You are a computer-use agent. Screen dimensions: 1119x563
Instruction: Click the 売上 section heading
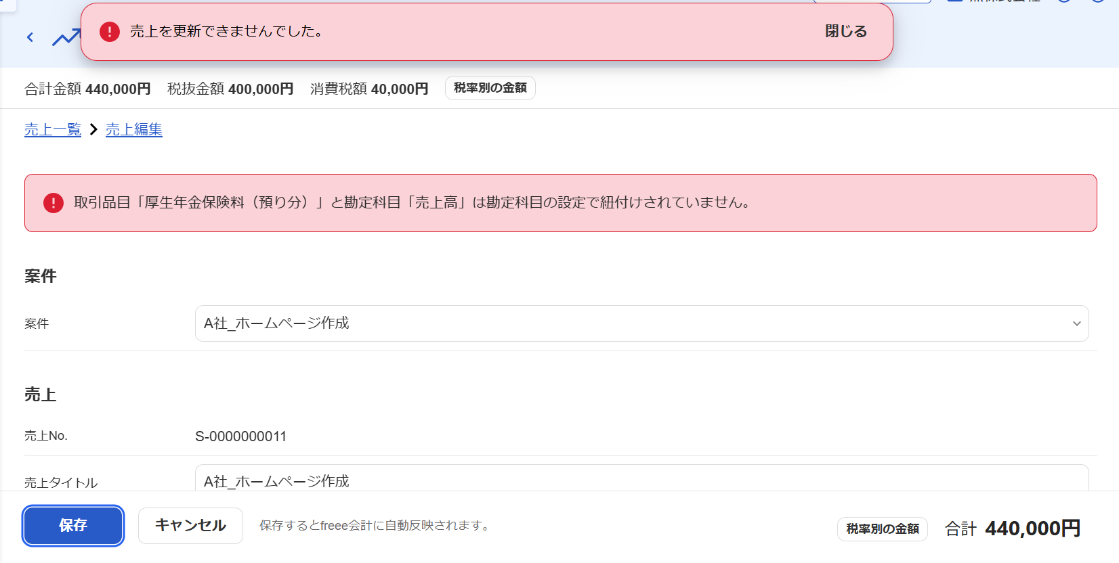(41, 395)
